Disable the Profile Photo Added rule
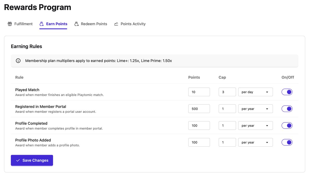 tap(287, 142)
